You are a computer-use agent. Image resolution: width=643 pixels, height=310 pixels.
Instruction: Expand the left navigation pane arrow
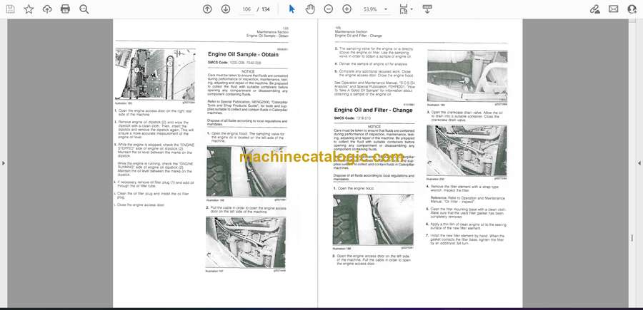pos(4,163)
